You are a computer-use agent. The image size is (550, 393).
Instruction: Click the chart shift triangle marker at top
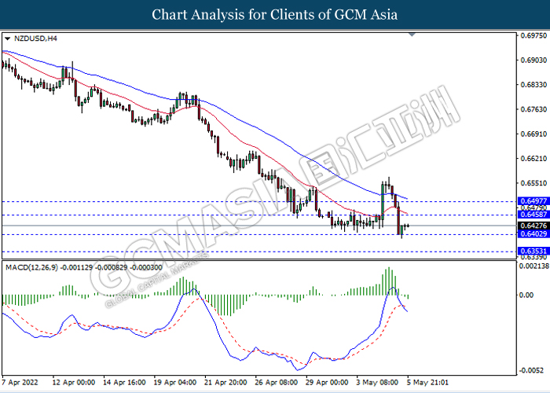point(412,35)
